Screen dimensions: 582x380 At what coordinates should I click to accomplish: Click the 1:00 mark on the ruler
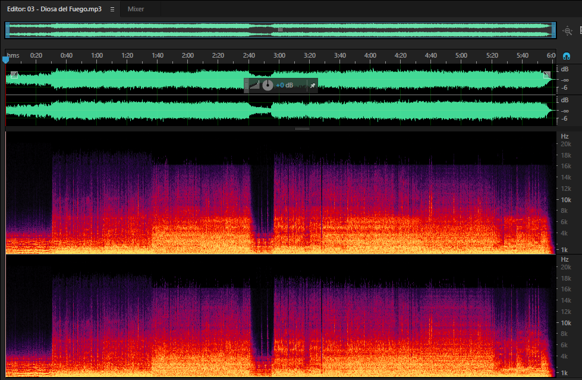pyautogui.click(x=97, y=55)
